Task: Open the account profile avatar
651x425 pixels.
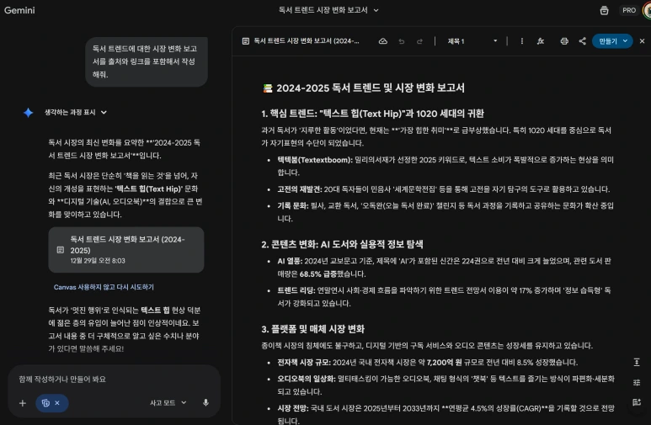Action: tap(648, 10)
